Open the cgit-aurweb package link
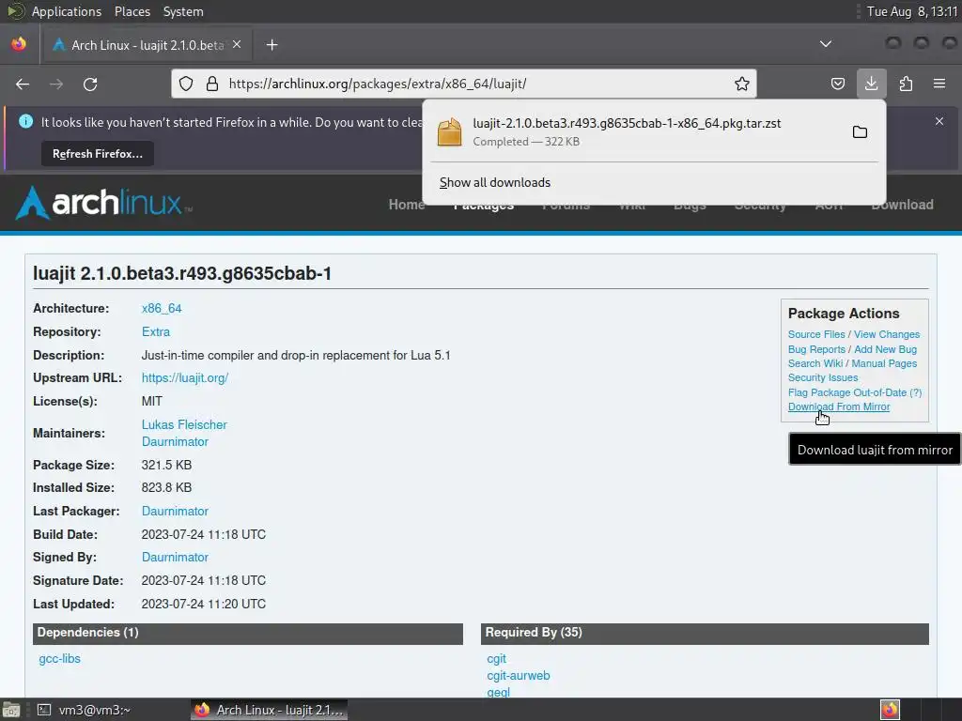 pos(519,676)
